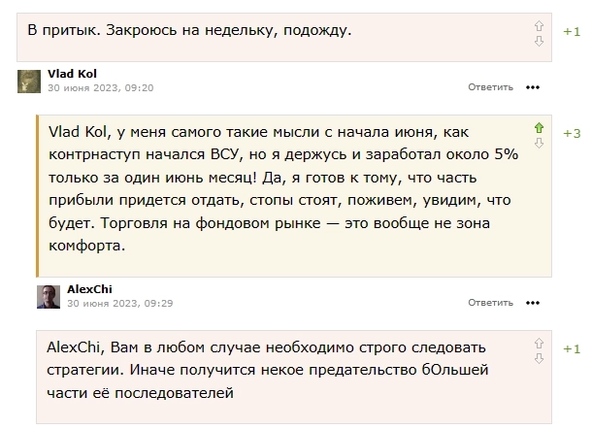
Task: Click AlexChi's avatar photo
Action: [49, 296]
